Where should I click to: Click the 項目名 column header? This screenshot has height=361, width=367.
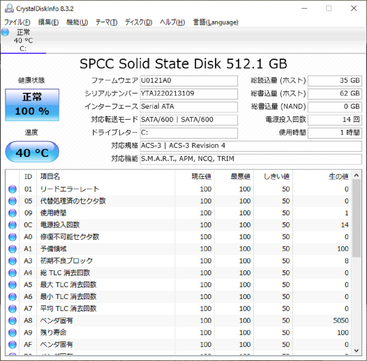106,177
